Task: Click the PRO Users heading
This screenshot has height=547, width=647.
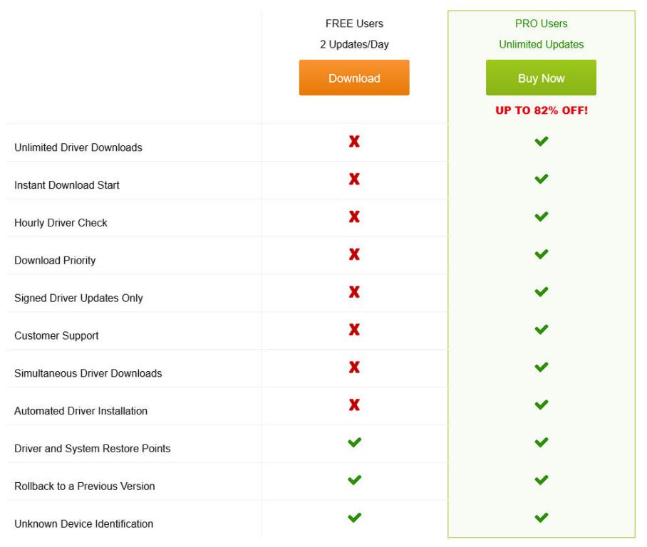Action: pyautogui.click(x=541, y=24)
